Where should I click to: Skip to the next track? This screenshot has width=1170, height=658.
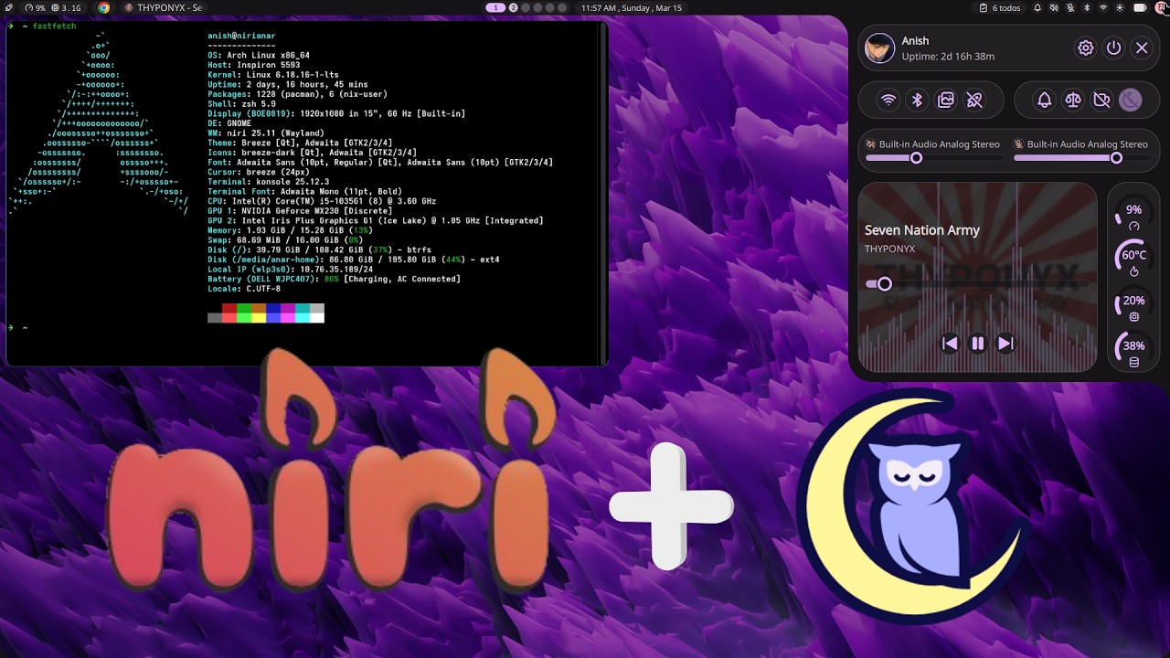click(1005, 344)
